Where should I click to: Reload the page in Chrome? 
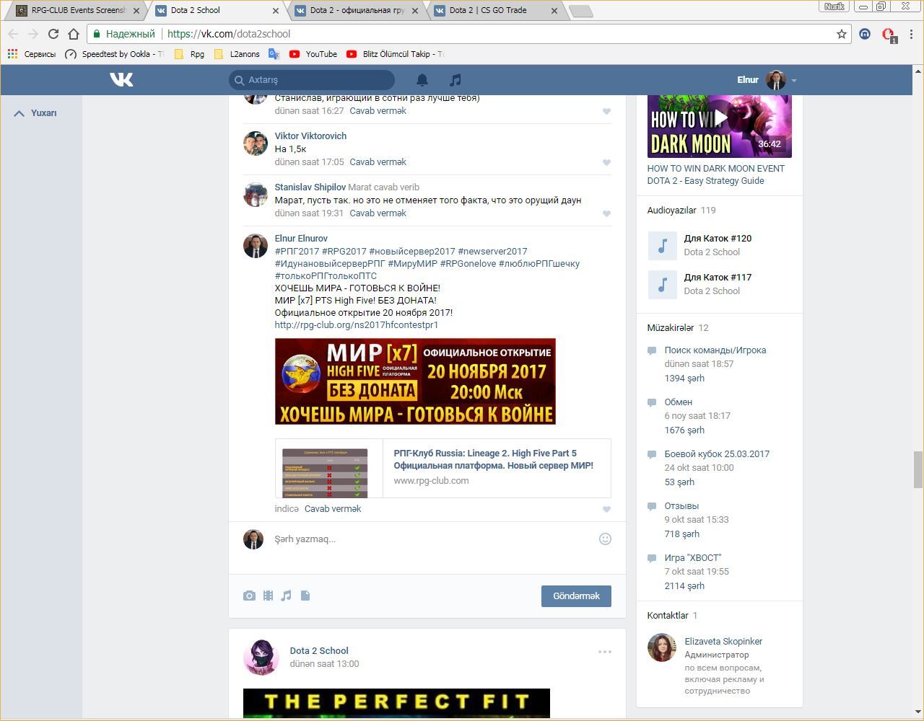point(53,34)
